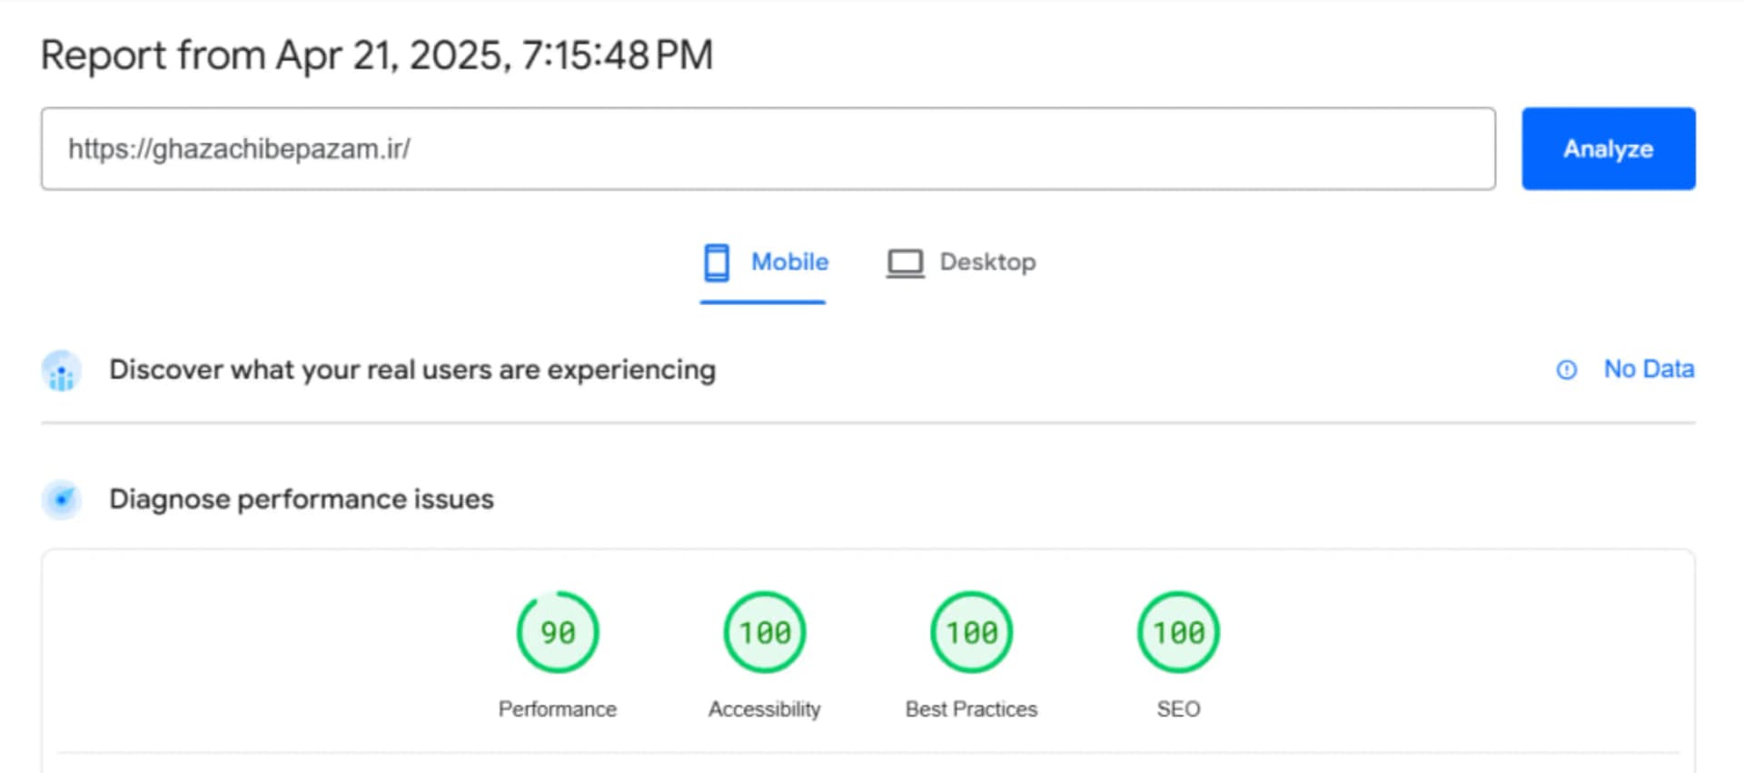Click the Best Practices score circle
This screenshot has width=1744, height=773.
(972, 632)
